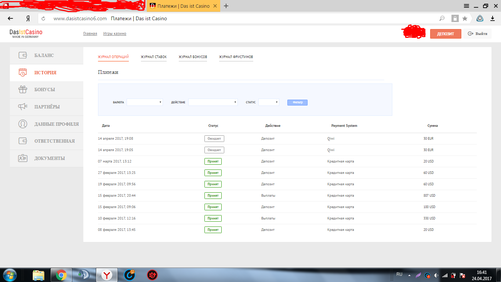Open the Статус filter dropdown
The image size is (501, 282).
(269, 102)
